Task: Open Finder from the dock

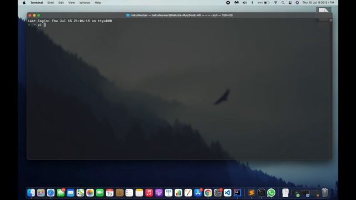Action: [x=31, y=193]
